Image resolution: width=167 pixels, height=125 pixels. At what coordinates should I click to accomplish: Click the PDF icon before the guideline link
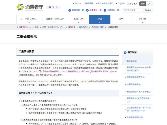click(40, 71)
